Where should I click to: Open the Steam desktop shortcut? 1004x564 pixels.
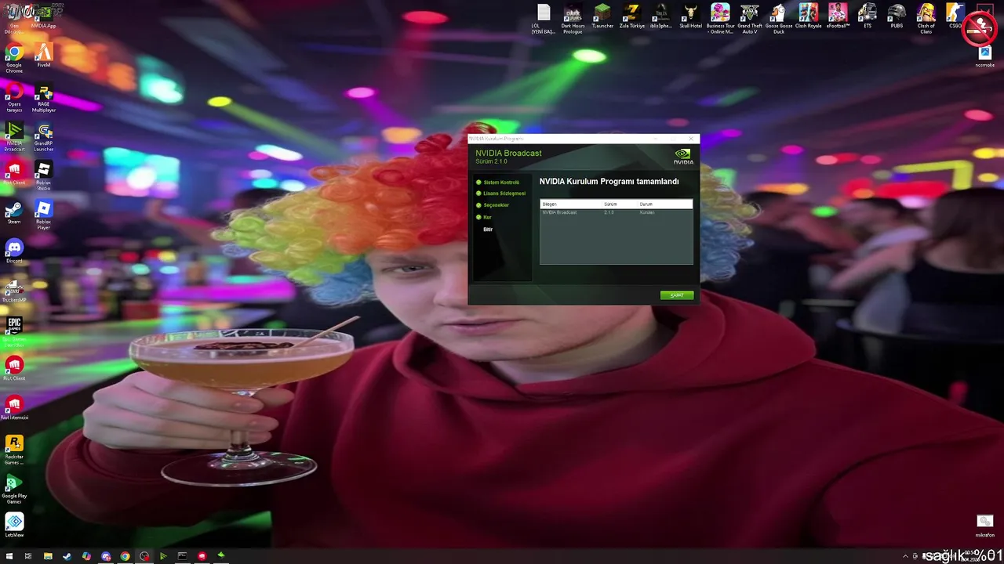14,213
